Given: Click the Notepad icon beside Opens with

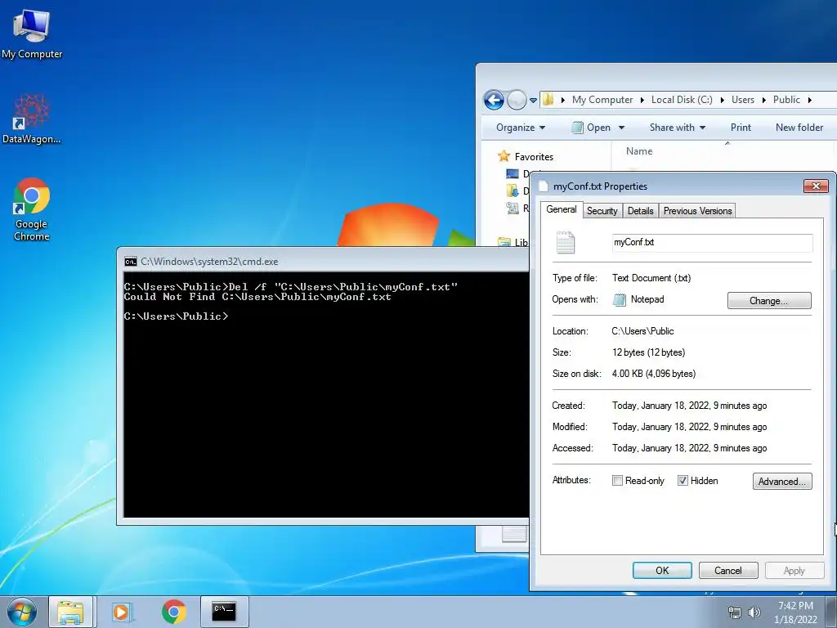Looking at the screenshot, I should (620, 299).
